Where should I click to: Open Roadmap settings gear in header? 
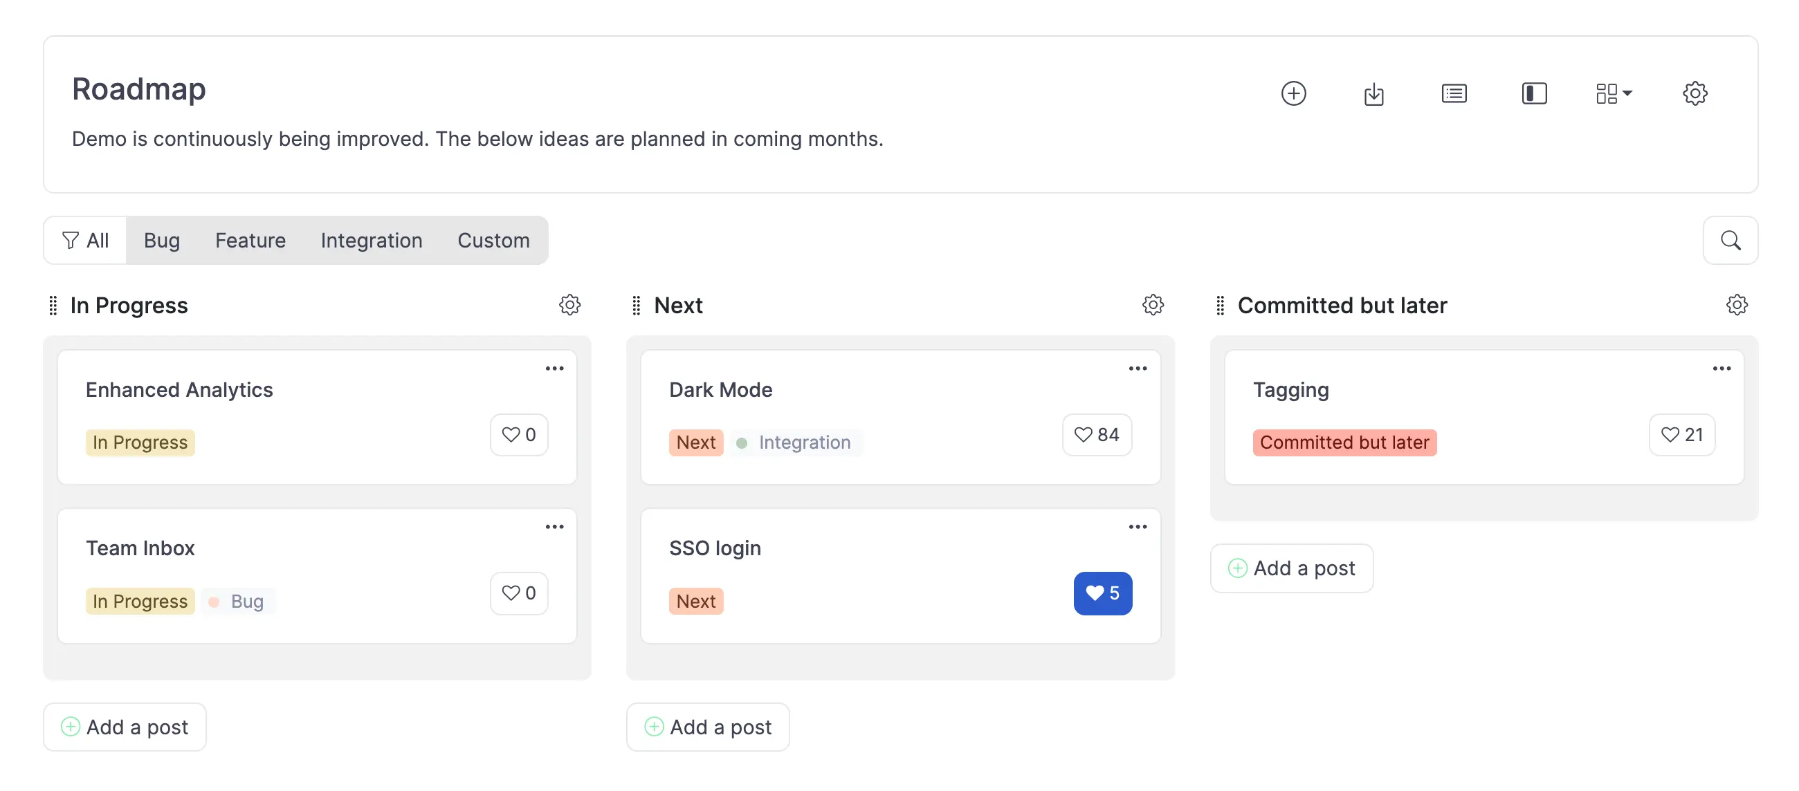(x=1695, y=93)
